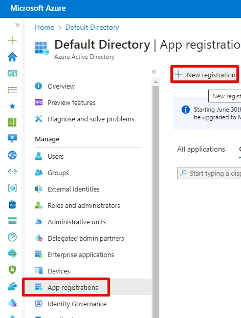Screen dimensions: 241x318
Task: Collapse the resource menu double-chevron
Action: tap(154, 72)
